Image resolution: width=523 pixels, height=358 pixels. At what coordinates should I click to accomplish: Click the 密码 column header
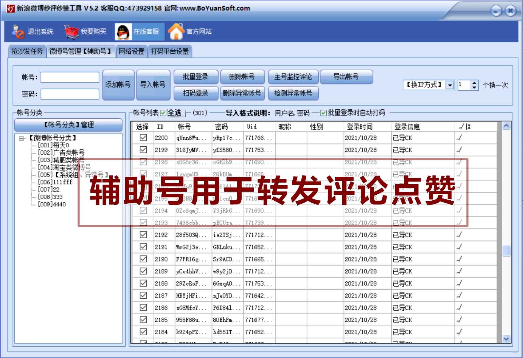228,127
